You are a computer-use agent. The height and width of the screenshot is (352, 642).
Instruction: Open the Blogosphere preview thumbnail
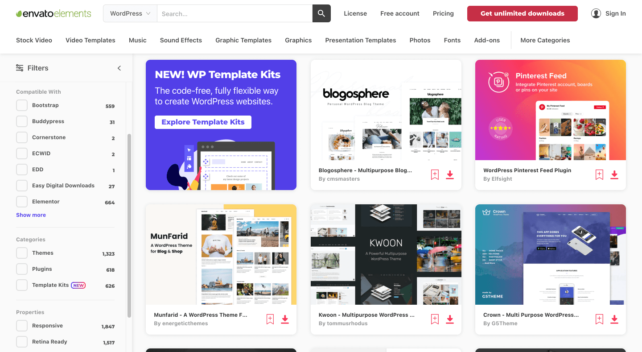386,110
